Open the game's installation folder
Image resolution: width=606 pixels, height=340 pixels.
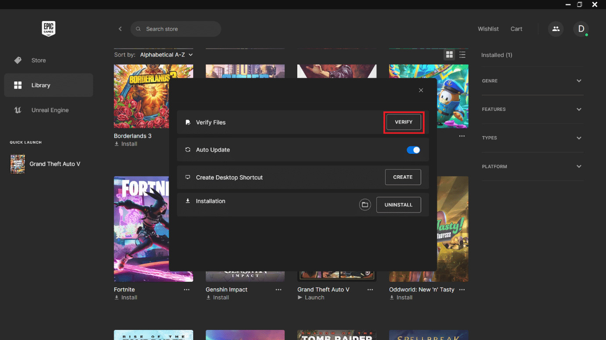[x=364, y=205]
